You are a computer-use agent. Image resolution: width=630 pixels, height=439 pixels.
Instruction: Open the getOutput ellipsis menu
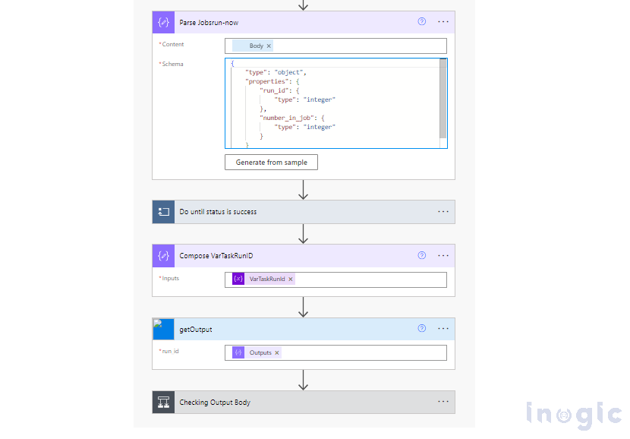[443, 328]
